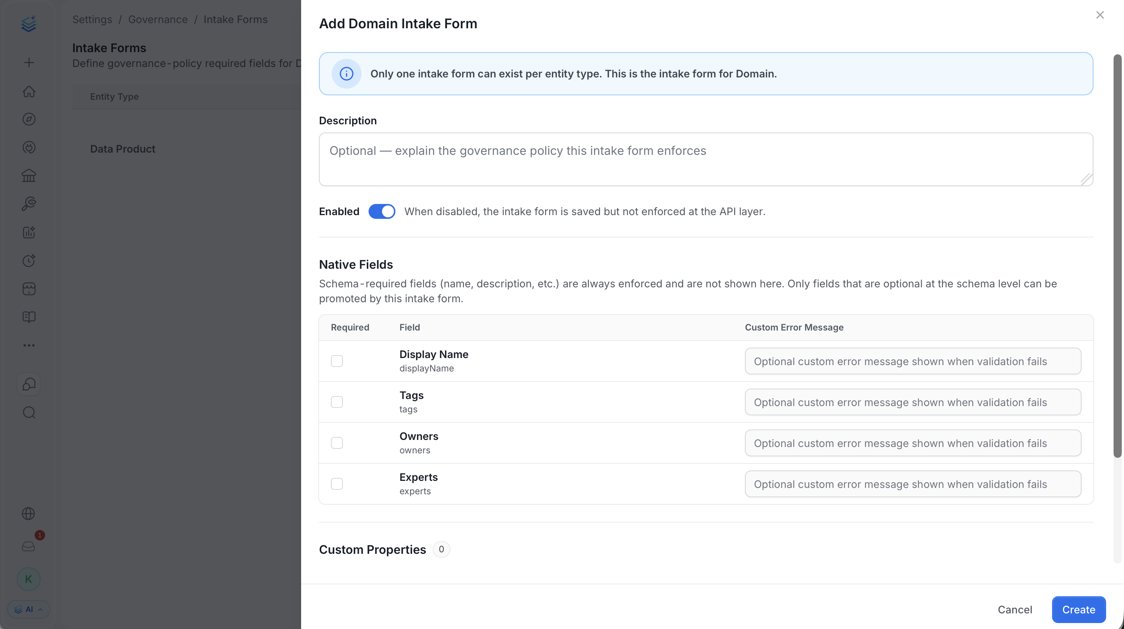The width and height of the screenshot is (1124, 629).
Task: Click the drawer vertical scrollbar
Action: (1117, 256)
